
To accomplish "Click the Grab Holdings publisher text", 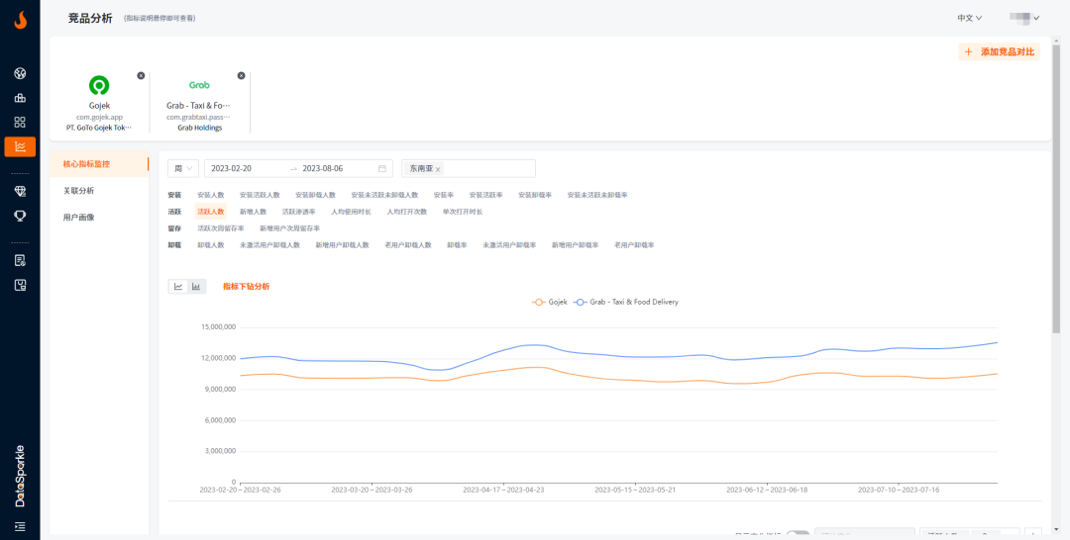I will click(199, 128).
